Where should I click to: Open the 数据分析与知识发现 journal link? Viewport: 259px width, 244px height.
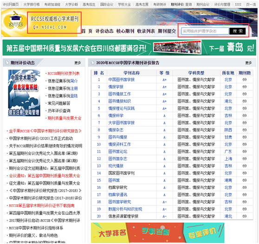(x=125, y=209)
